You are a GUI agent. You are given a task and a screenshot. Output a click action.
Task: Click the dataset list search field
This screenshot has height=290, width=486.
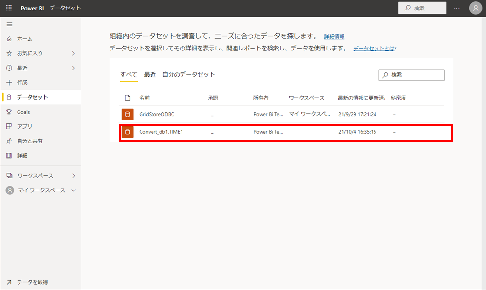point(415,75)
